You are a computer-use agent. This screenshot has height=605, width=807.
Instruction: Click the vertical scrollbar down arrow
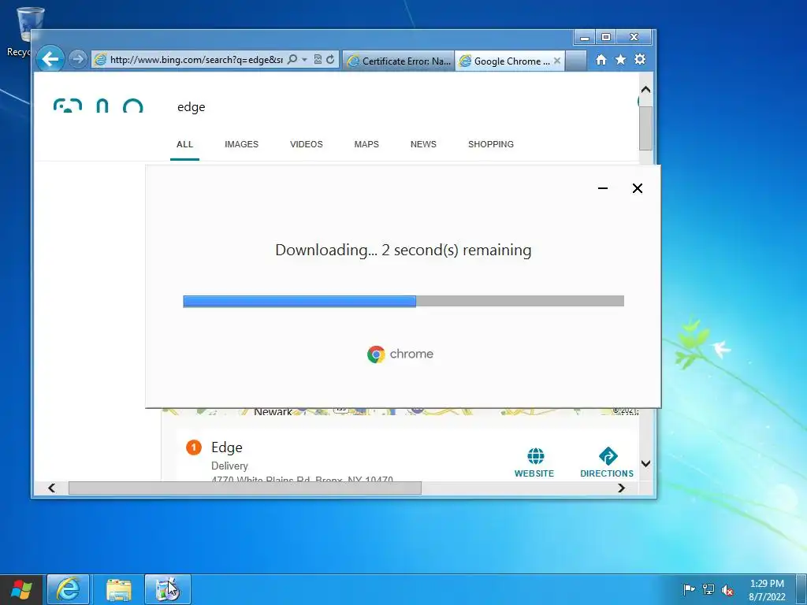[x=645, y=463]
